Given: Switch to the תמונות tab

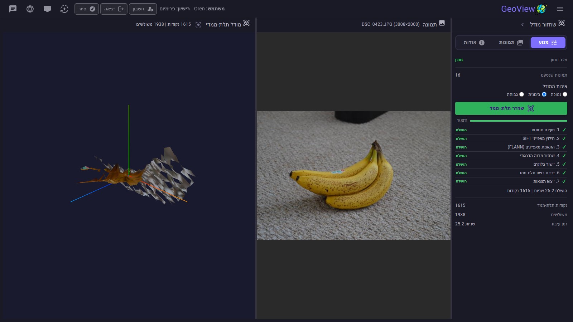Looking at the screenshot, I should point(511,43).
